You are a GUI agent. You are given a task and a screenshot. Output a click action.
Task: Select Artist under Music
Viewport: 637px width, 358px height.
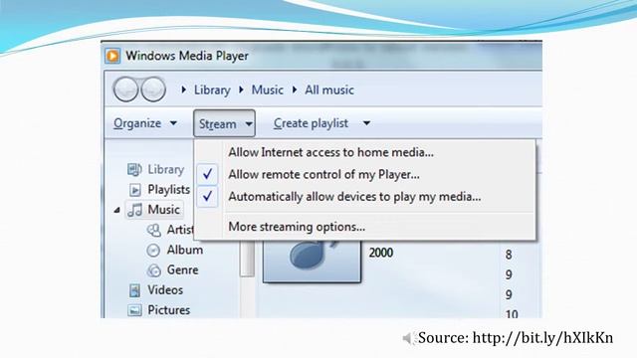180,230
